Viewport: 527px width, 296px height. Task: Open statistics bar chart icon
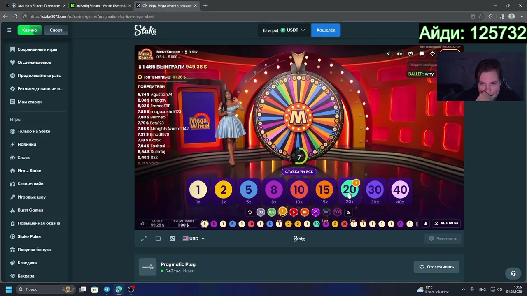pyautogui.click(x=425, y=223)
